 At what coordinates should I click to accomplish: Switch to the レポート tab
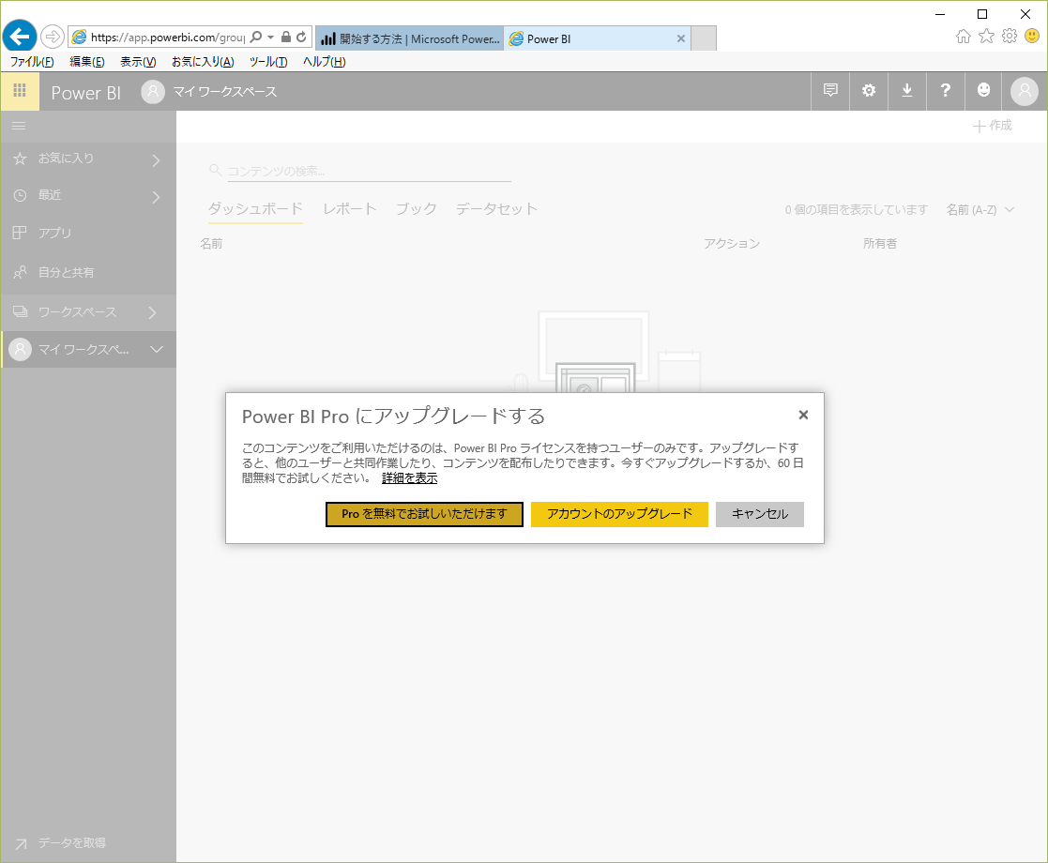click(350, 208)
